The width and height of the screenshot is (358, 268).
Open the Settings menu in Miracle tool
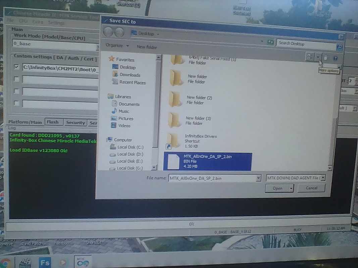pos(56,22)
